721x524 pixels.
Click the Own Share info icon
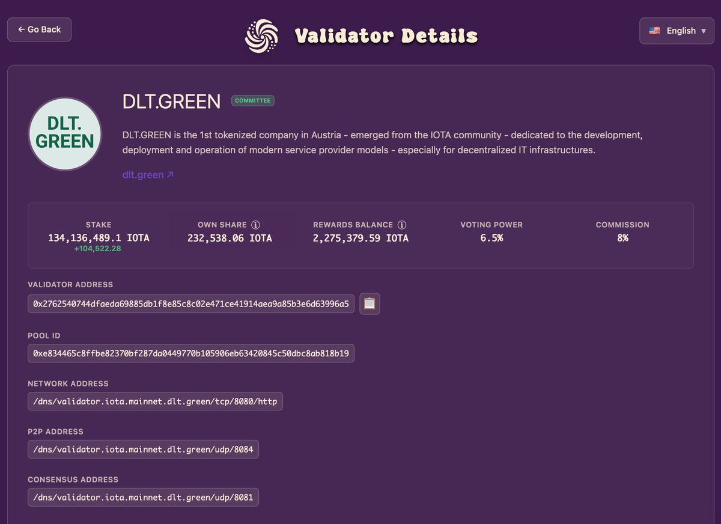pyautogui.click(x=255, y=225)
